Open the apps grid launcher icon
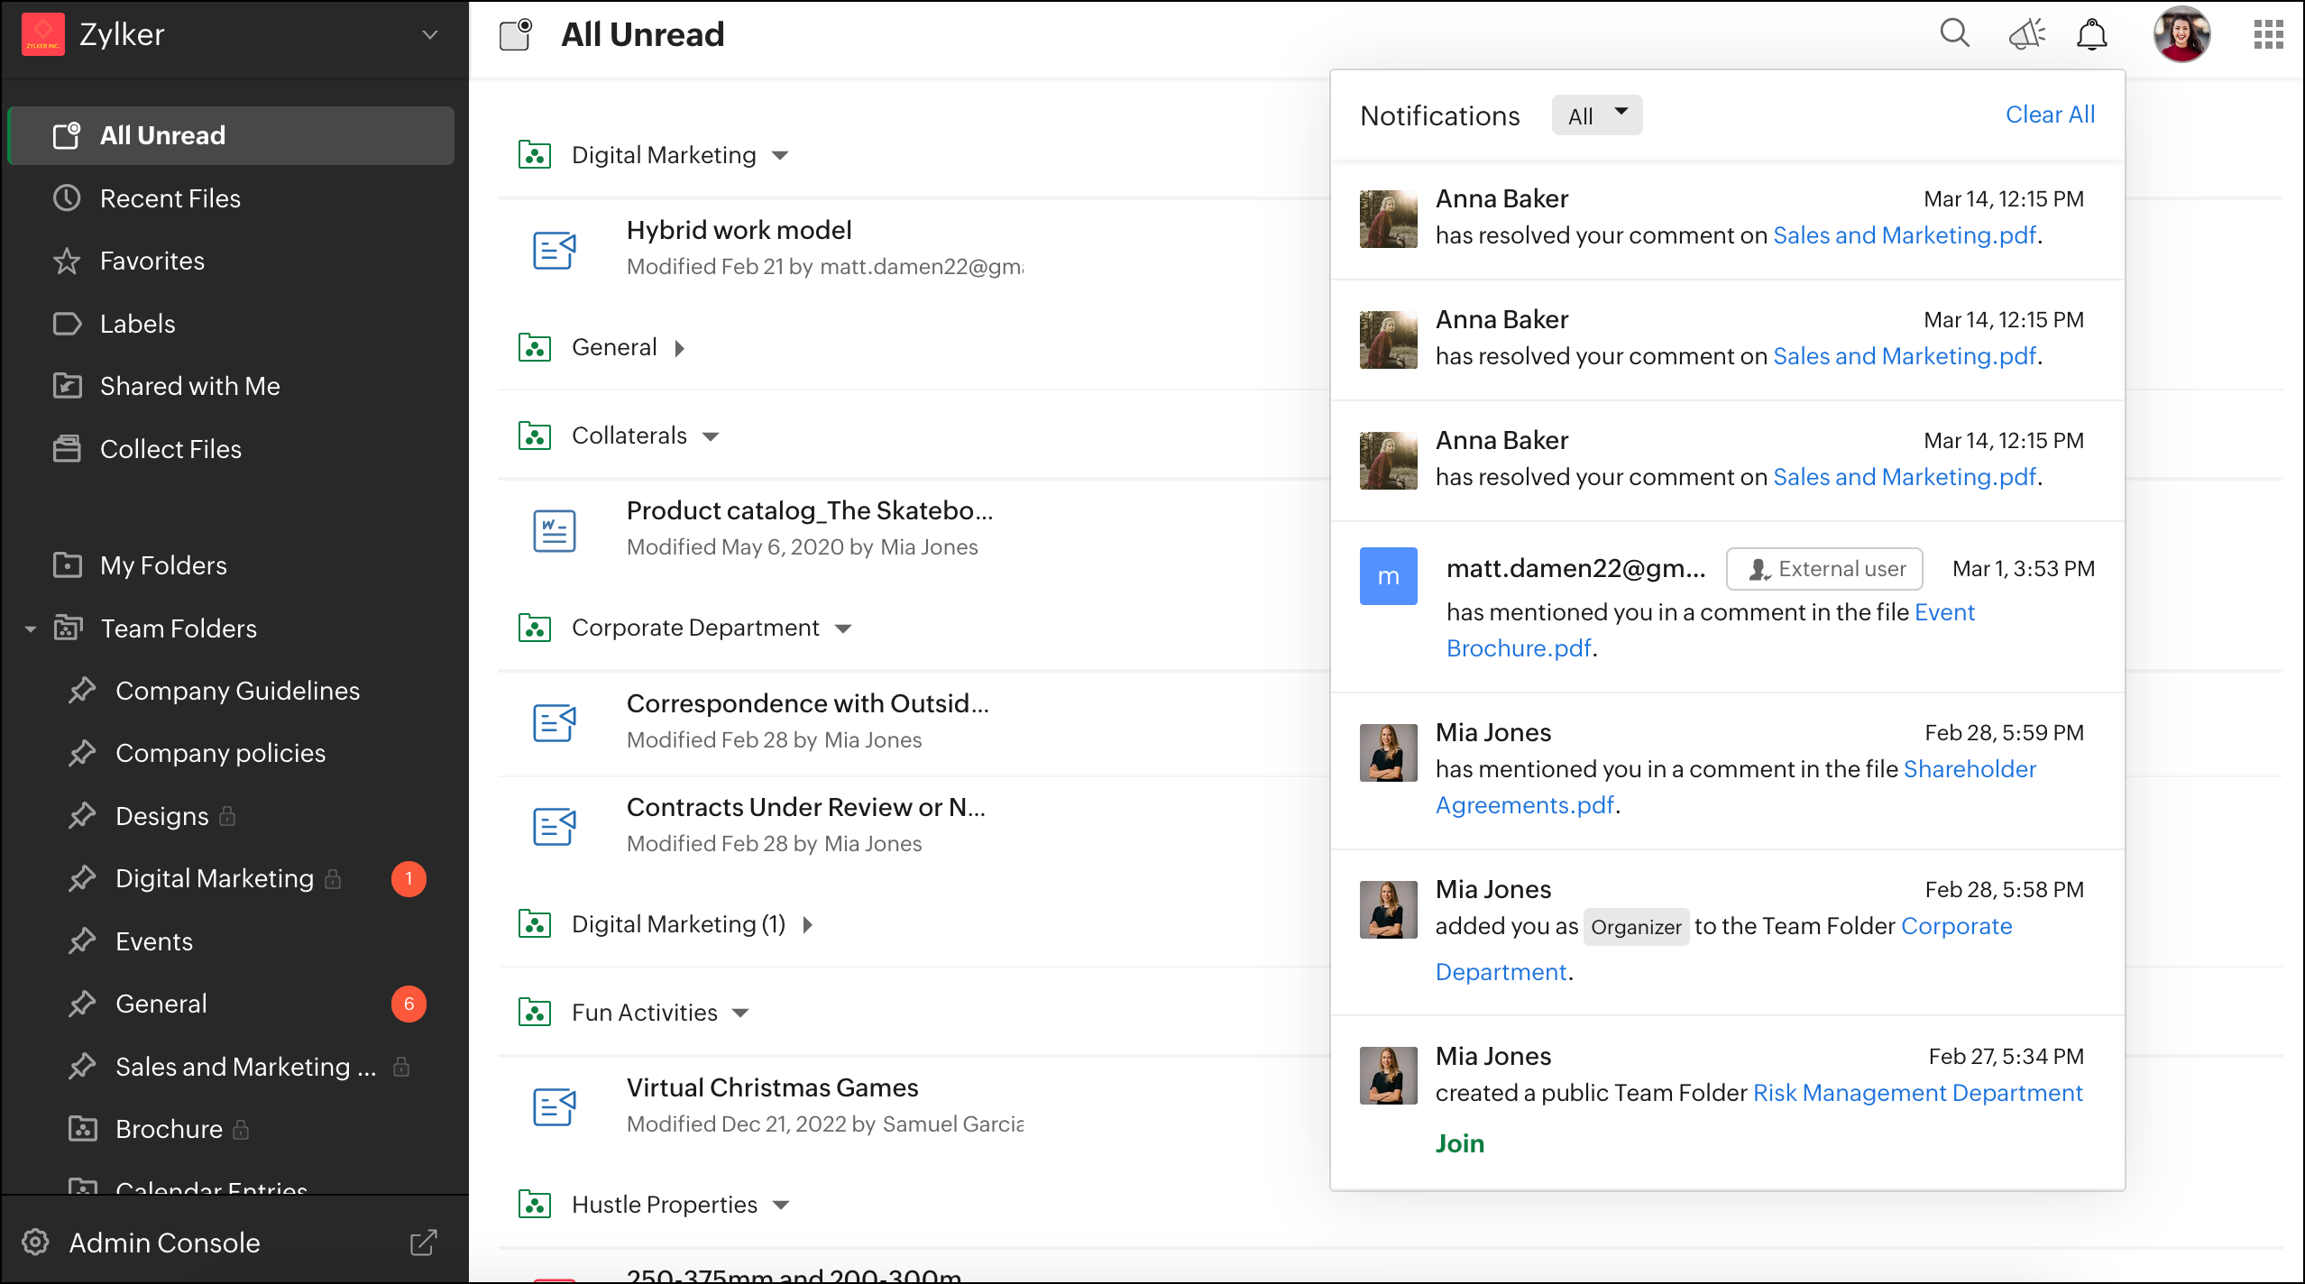 pos(2267,34)
